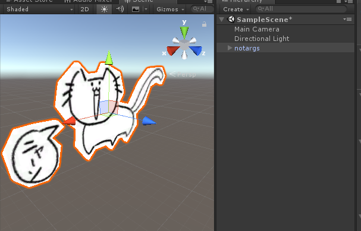
Task: Collapse the SampleScene foldout triangle
Action: 222,20
